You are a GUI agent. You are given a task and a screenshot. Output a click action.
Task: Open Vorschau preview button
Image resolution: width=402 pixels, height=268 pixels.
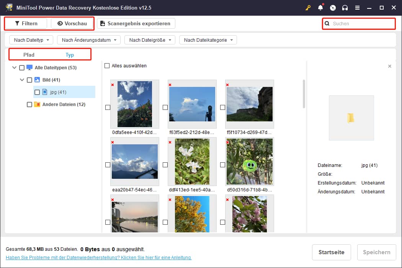[72, 23]
